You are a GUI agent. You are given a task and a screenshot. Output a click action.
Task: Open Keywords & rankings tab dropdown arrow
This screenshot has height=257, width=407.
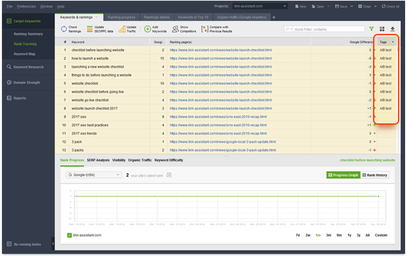click(97, 17)
